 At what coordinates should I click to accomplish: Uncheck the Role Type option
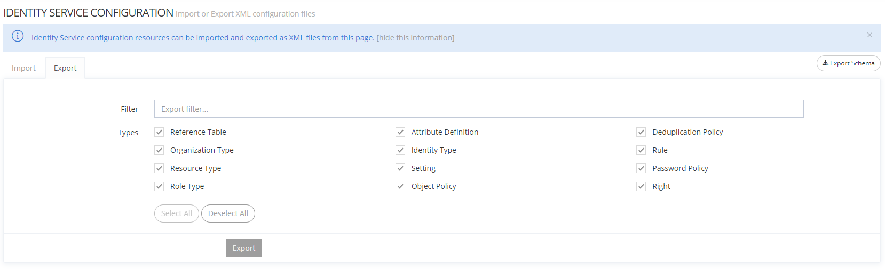pyautogui.click(x=159, y=186)
